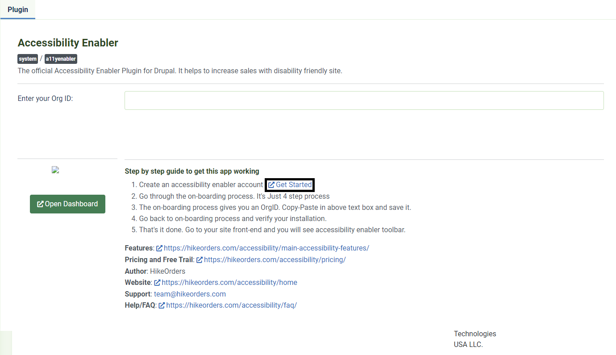Open the Get Started link
This screenshot has width=616, height=355.
point(290,184)
